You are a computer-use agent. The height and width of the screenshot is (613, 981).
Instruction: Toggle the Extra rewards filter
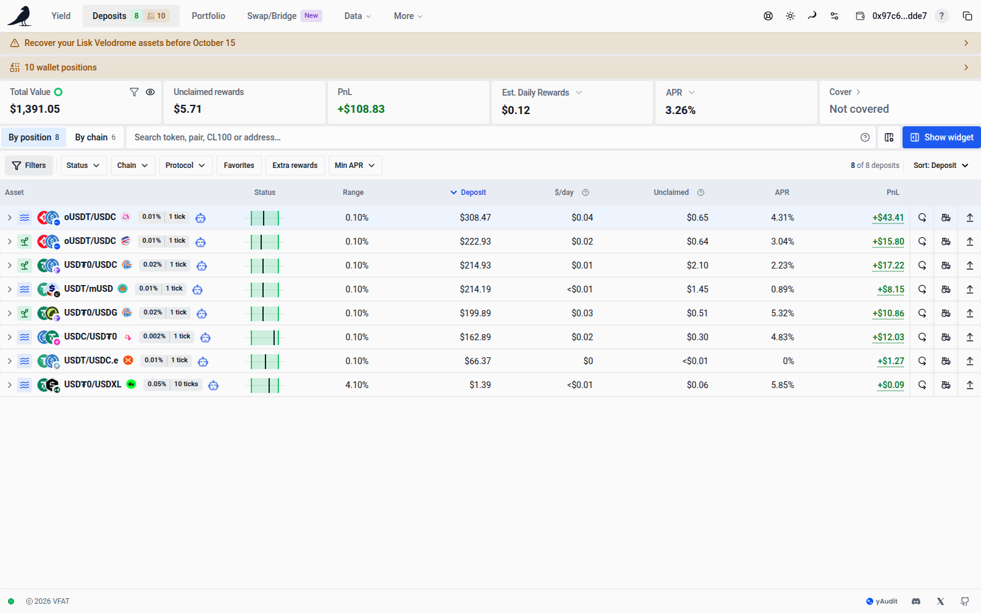pyautogui.click(x=295, y=166)
